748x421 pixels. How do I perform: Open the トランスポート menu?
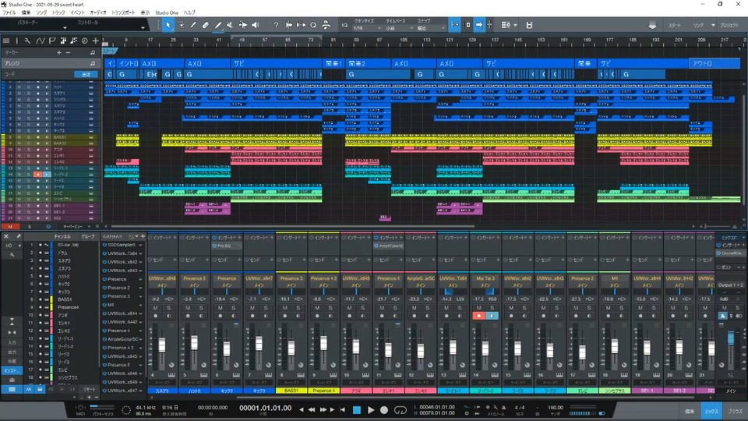(122, 13)
